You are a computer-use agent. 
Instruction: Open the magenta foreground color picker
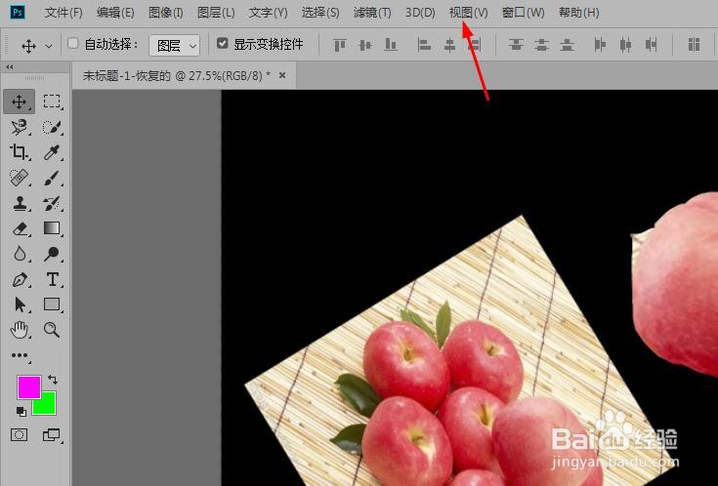(x=29, y=386)
